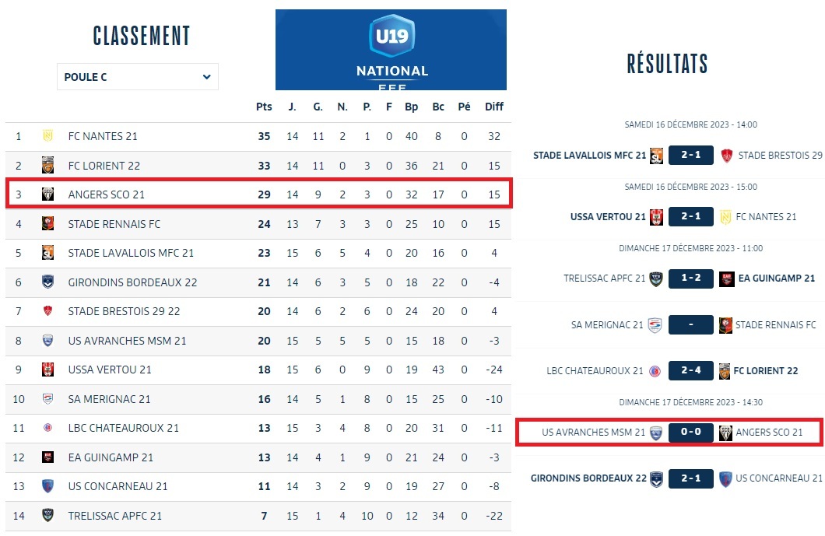Click the USSA Vertou 21 logo in standings

(48, 370)
